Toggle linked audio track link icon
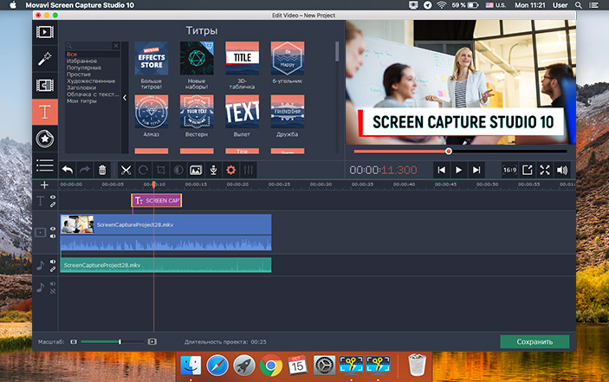Viewport: 609px width, 382px height. (x=53, y=269)
